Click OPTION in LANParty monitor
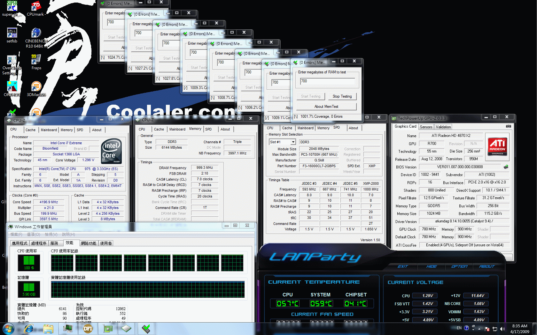Screen dimensions: 537x335 [459, 266]
